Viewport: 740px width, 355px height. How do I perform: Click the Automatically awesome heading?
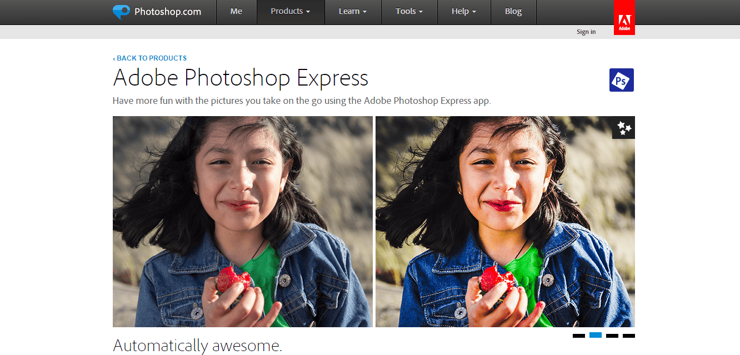click(197, 346)
